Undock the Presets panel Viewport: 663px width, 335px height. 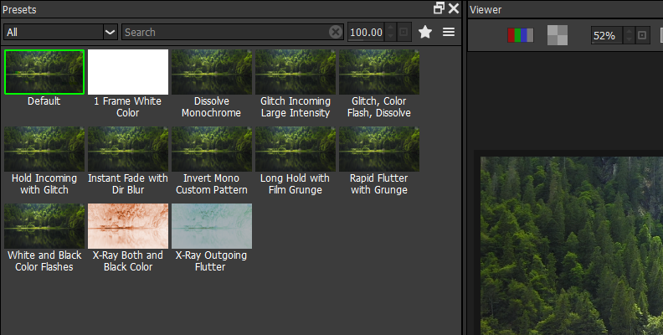[439, 8]
